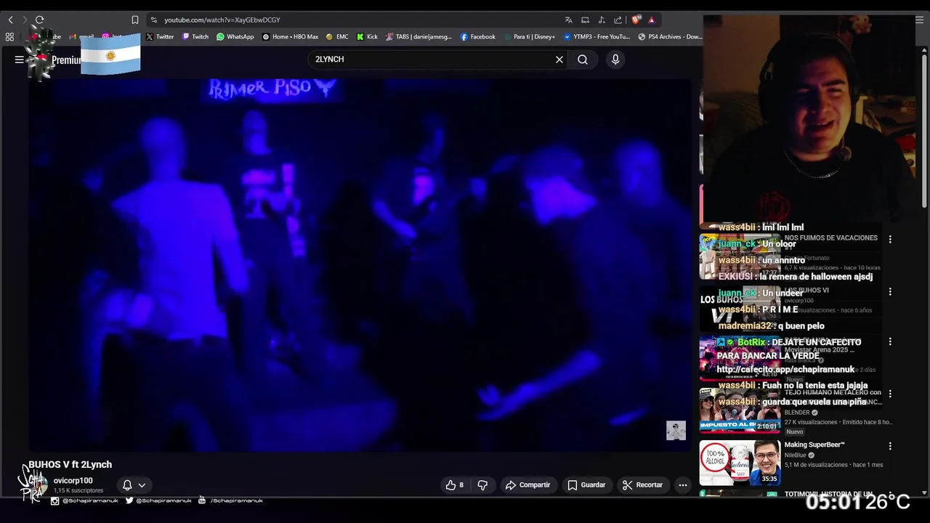Start voice search with the microphone
This screenshot has width=930, height=523.
click(615, 60)
